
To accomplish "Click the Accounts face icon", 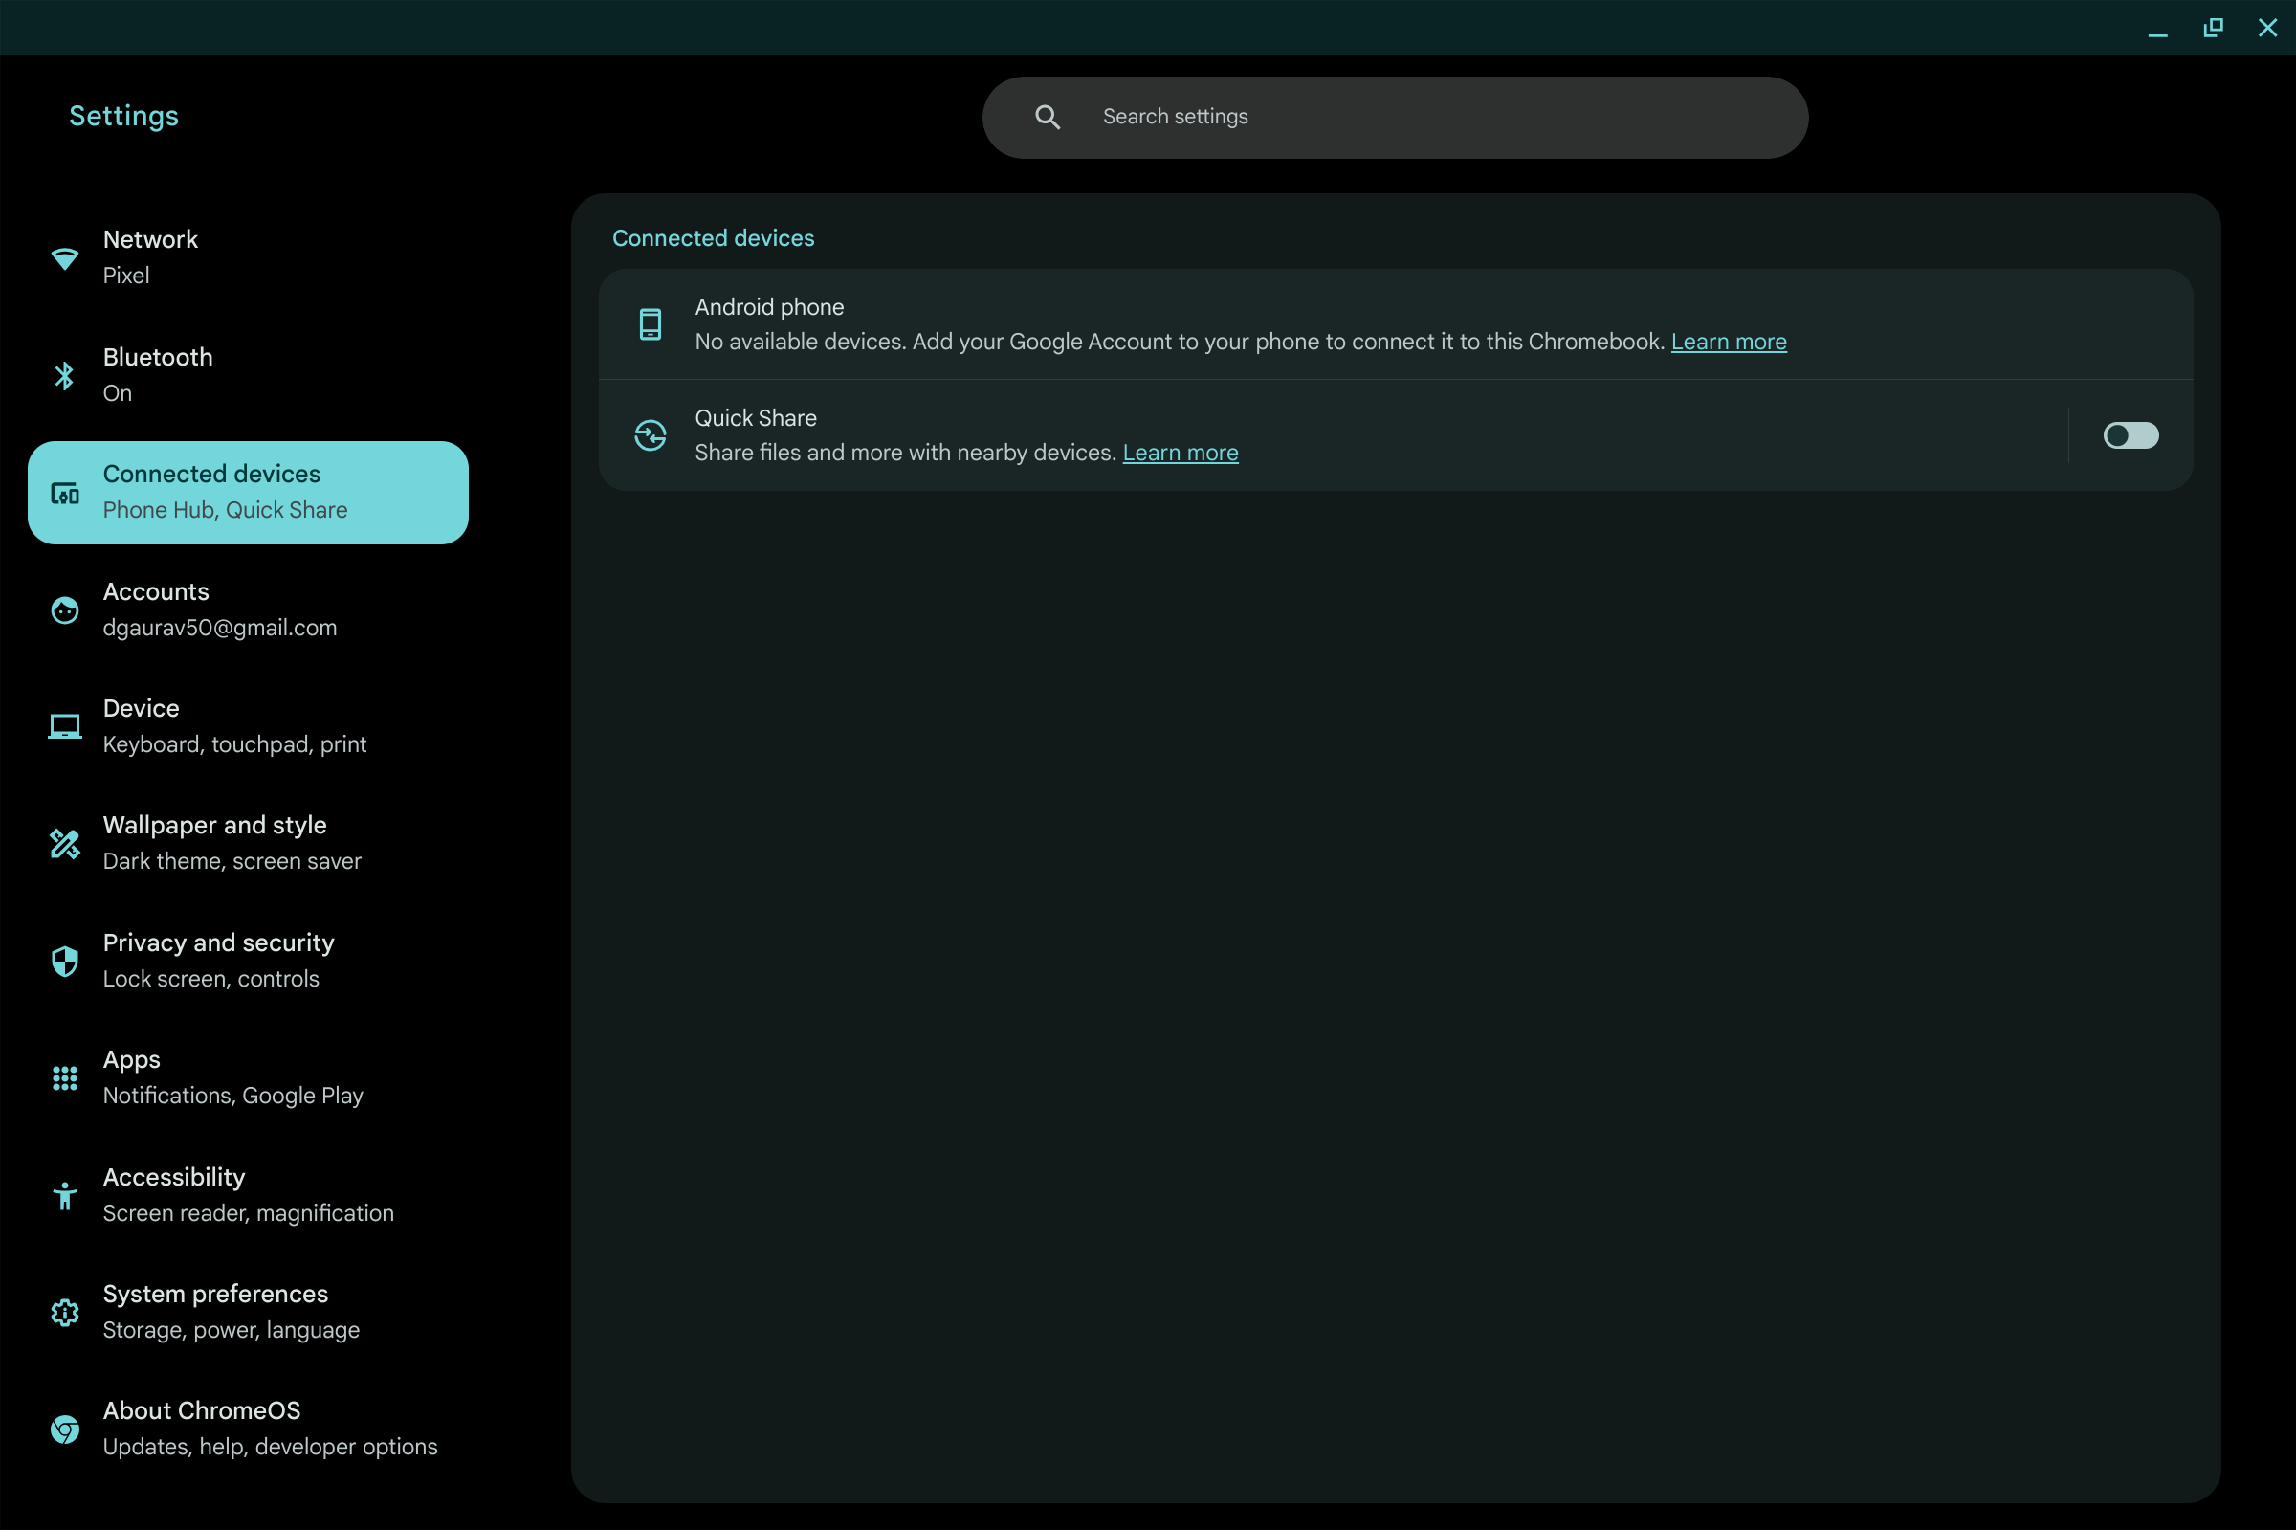I will click(64, 610).
